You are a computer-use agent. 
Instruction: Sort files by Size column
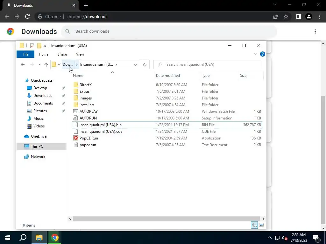pos(251,76)
